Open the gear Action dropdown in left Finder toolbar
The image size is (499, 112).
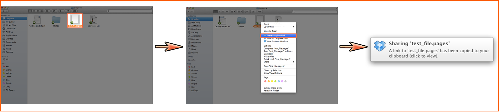pos(61,11)
